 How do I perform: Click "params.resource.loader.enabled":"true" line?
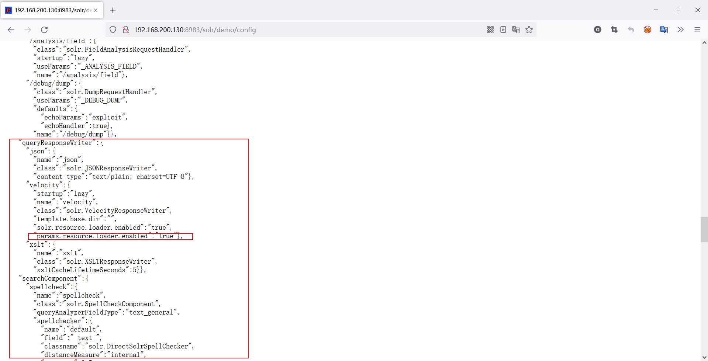(108, 236)
